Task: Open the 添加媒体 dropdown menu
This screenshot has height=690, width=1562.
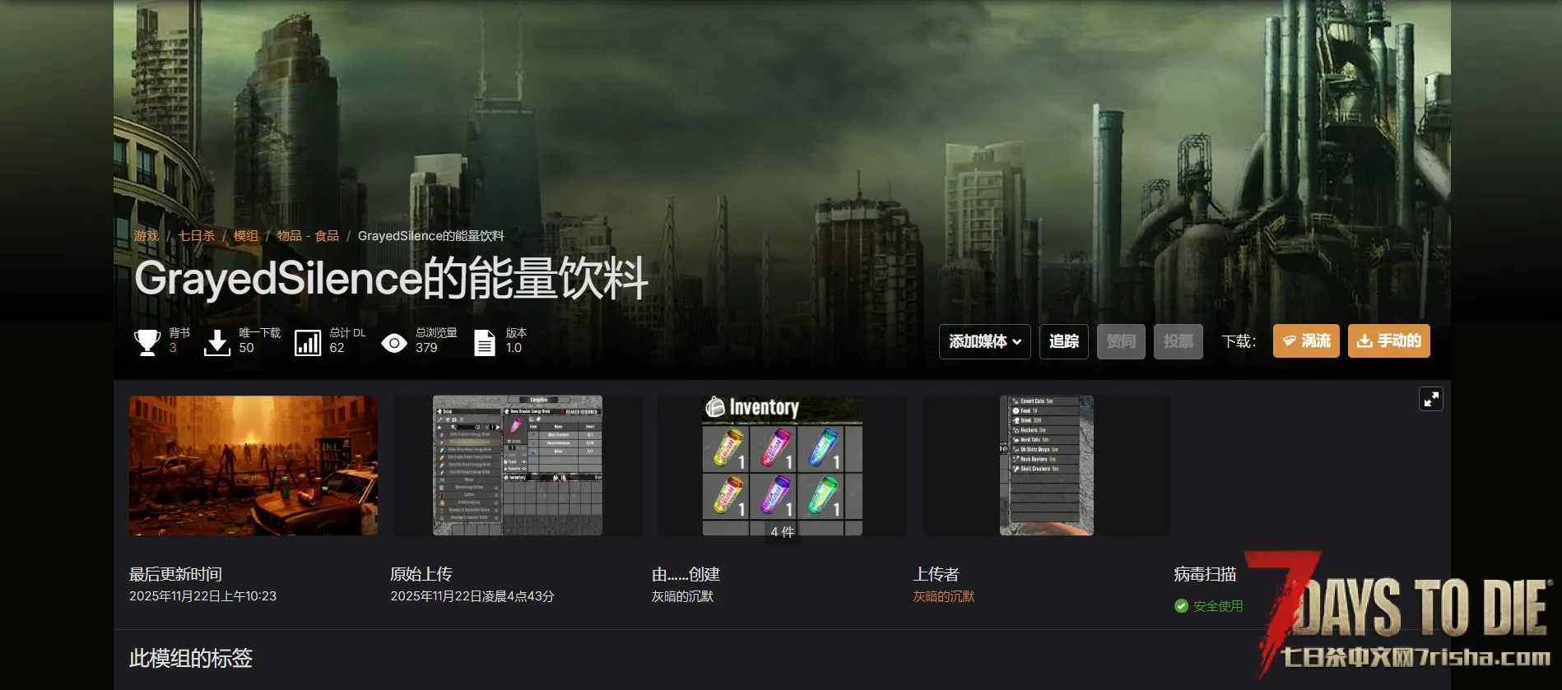Action: (x=984, y=341)
